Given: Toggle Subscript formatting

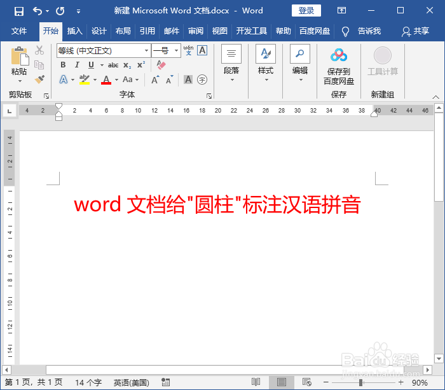Looking at the screenshot, I should (127, 65).
